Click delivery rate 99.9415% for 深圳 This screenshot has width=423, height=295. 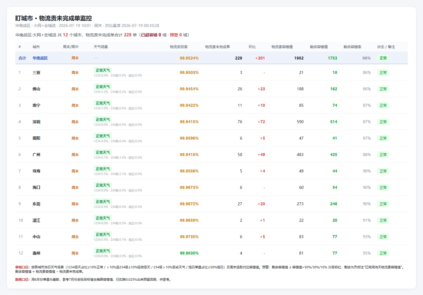189,122
